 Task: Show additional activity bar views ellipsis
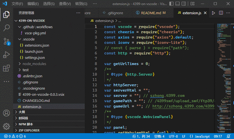pos(6,82)
